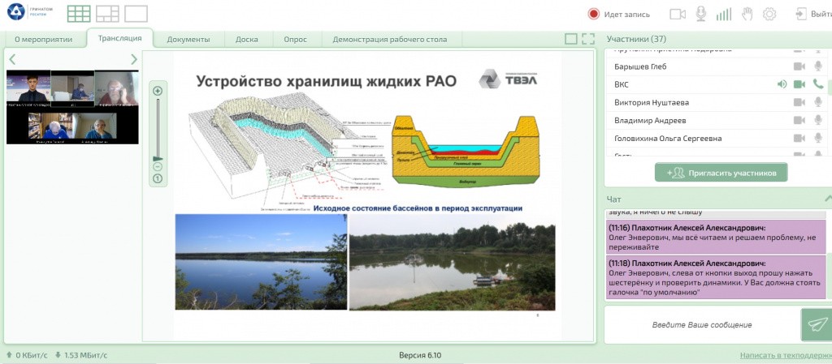Toggle microphone icon for Владимир Андреев

coord(818,120)
